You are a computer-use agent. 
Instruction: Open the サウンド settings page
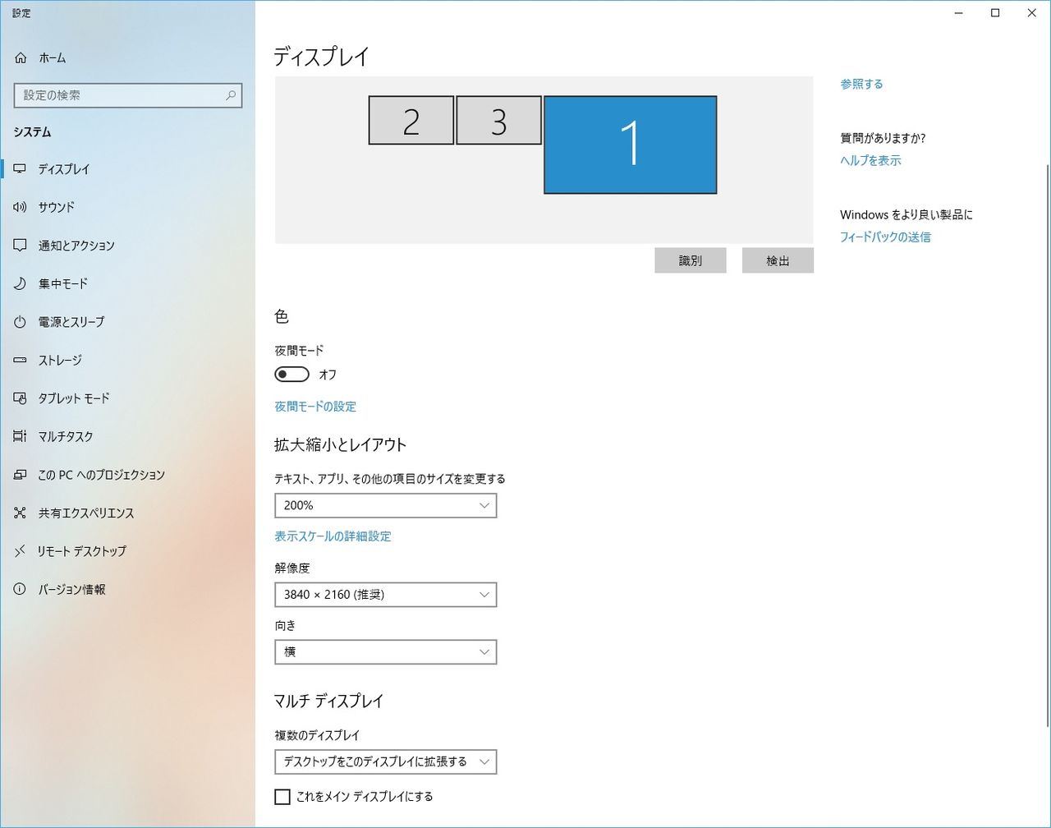128,207
